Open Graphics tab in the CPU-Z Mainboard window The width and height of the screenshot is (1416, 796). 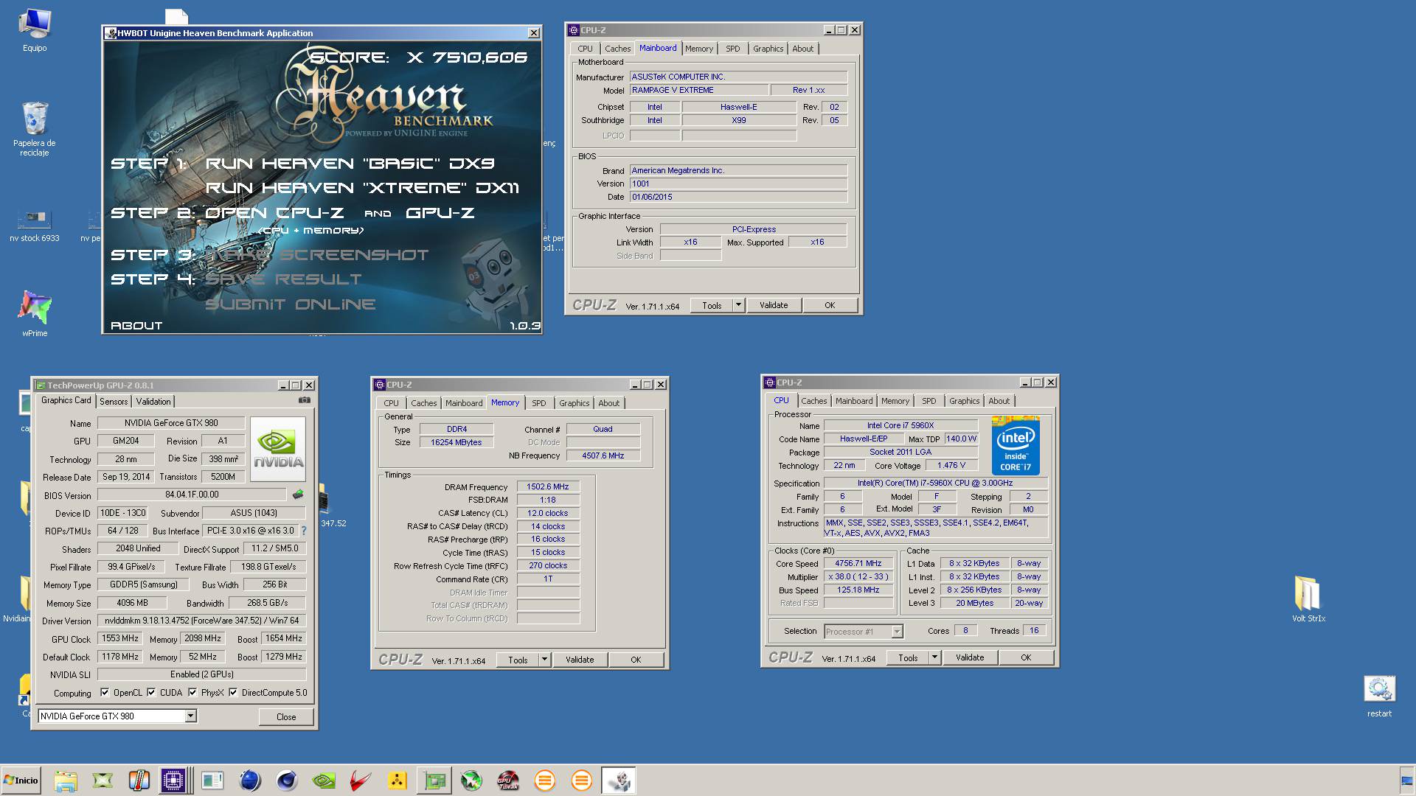pos(768,49)
